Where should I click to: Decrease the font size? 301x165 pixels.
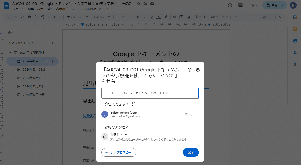point(117,17)
